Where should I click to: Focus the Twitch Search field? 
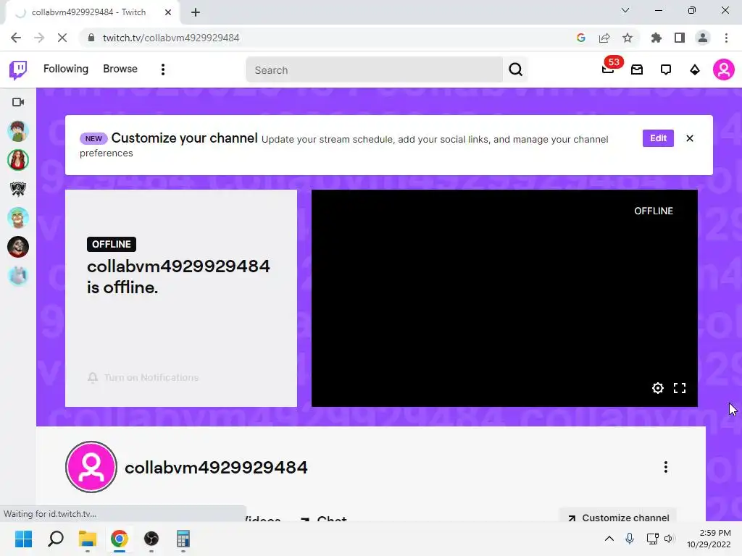click(x=375, y=70)
